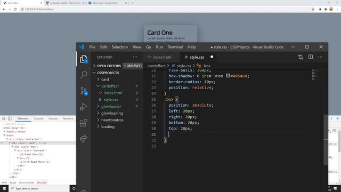The image size is (341, 192).
Task: Click the 1 UNSAVED badge
Action: tap(133, 66)
